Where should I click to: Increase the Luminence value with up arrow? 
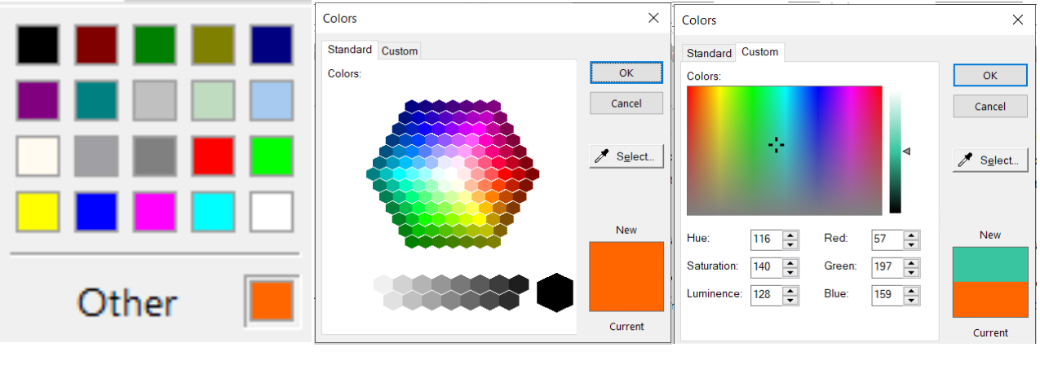(x=790, y=290)
